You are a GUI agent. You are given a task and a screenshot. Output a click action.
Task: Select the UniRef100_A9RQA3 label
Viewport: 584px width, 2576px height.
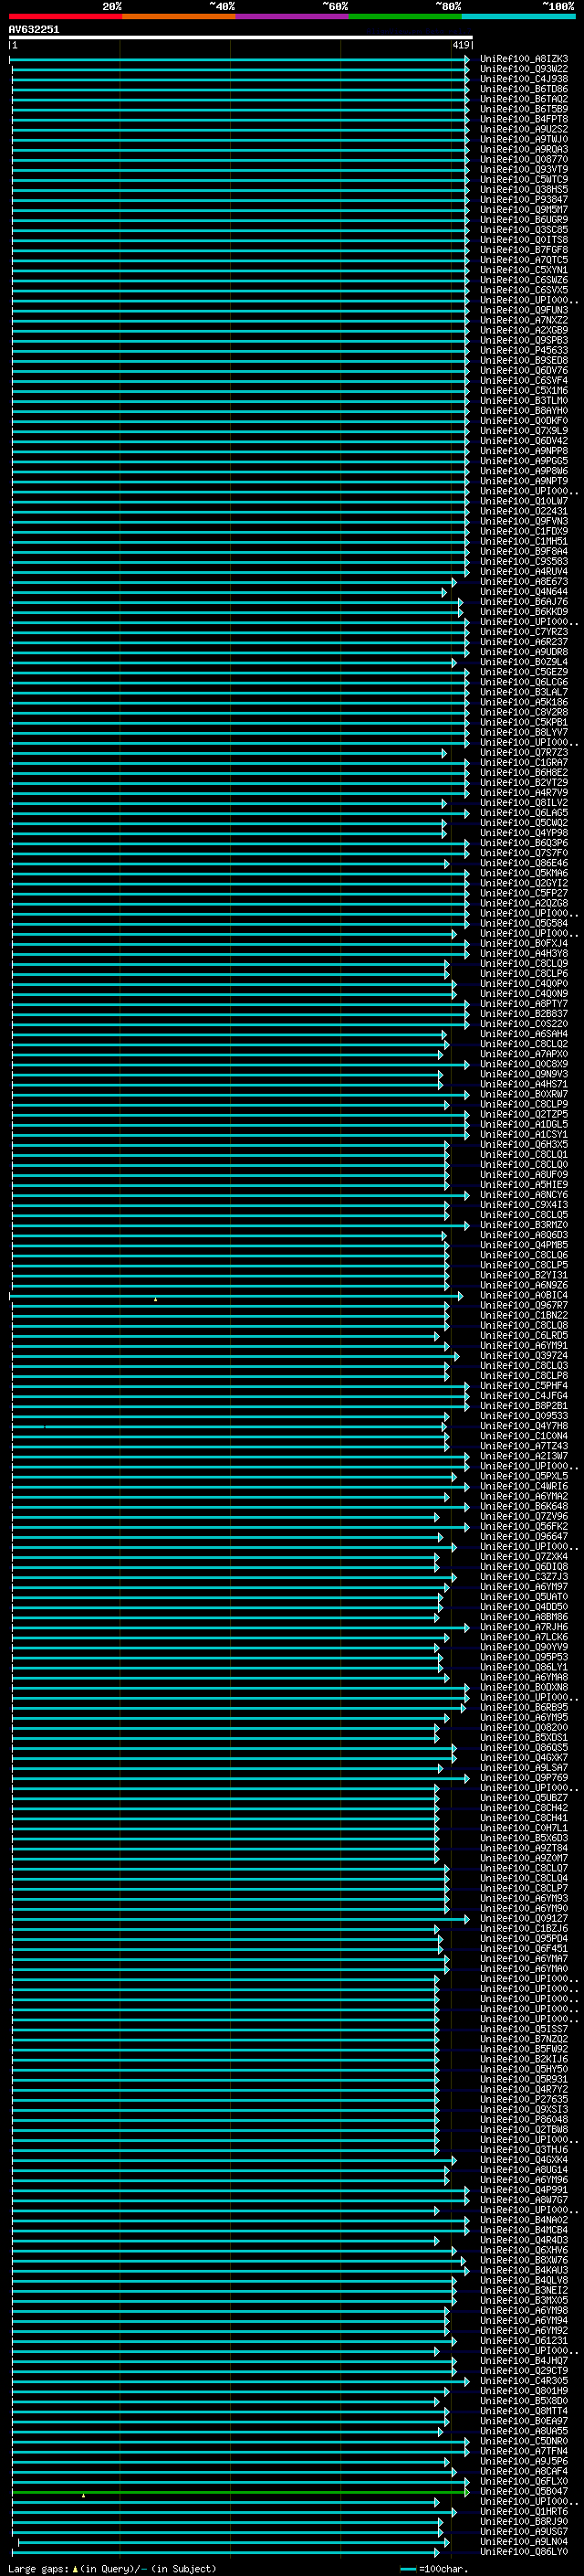pyautogui.click(x=523, y=149)
